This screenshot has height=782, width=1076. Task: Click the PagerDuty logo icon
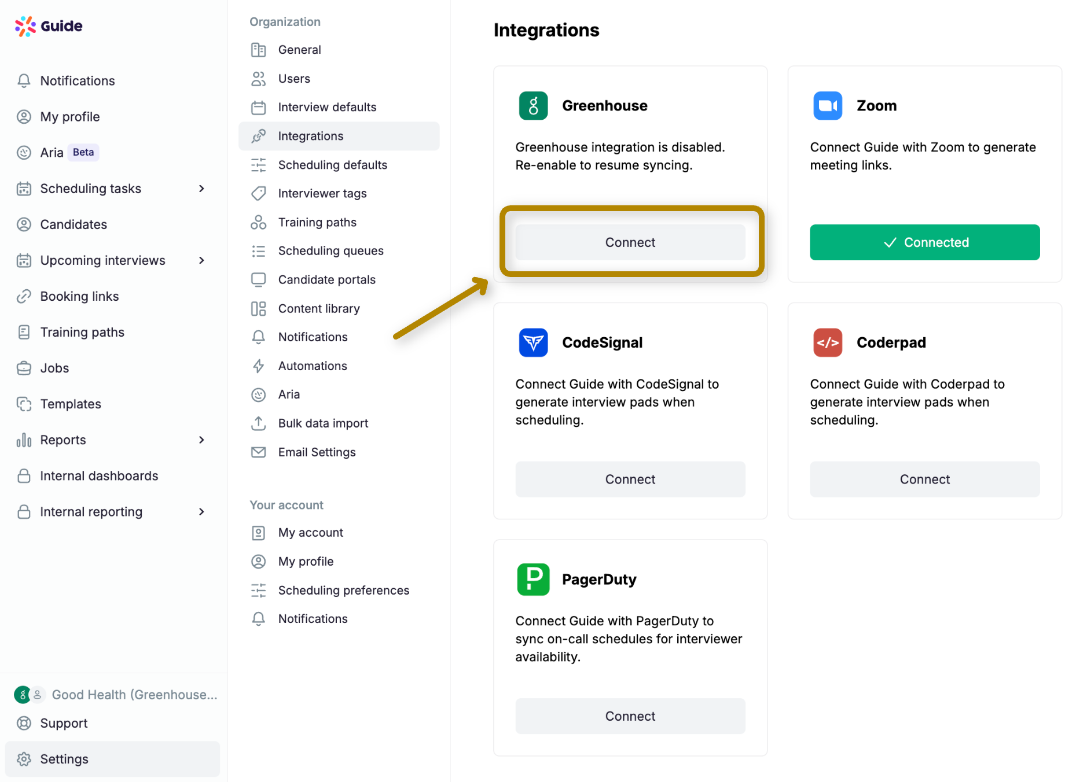tap(533, 580)
